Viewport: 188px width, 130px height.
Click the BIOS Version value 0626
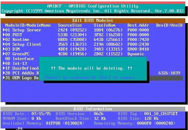coord(98,114)
